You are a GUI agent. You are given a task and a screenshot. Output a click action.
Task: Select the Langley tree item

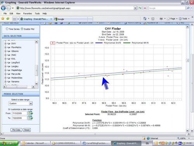point(15,66)
